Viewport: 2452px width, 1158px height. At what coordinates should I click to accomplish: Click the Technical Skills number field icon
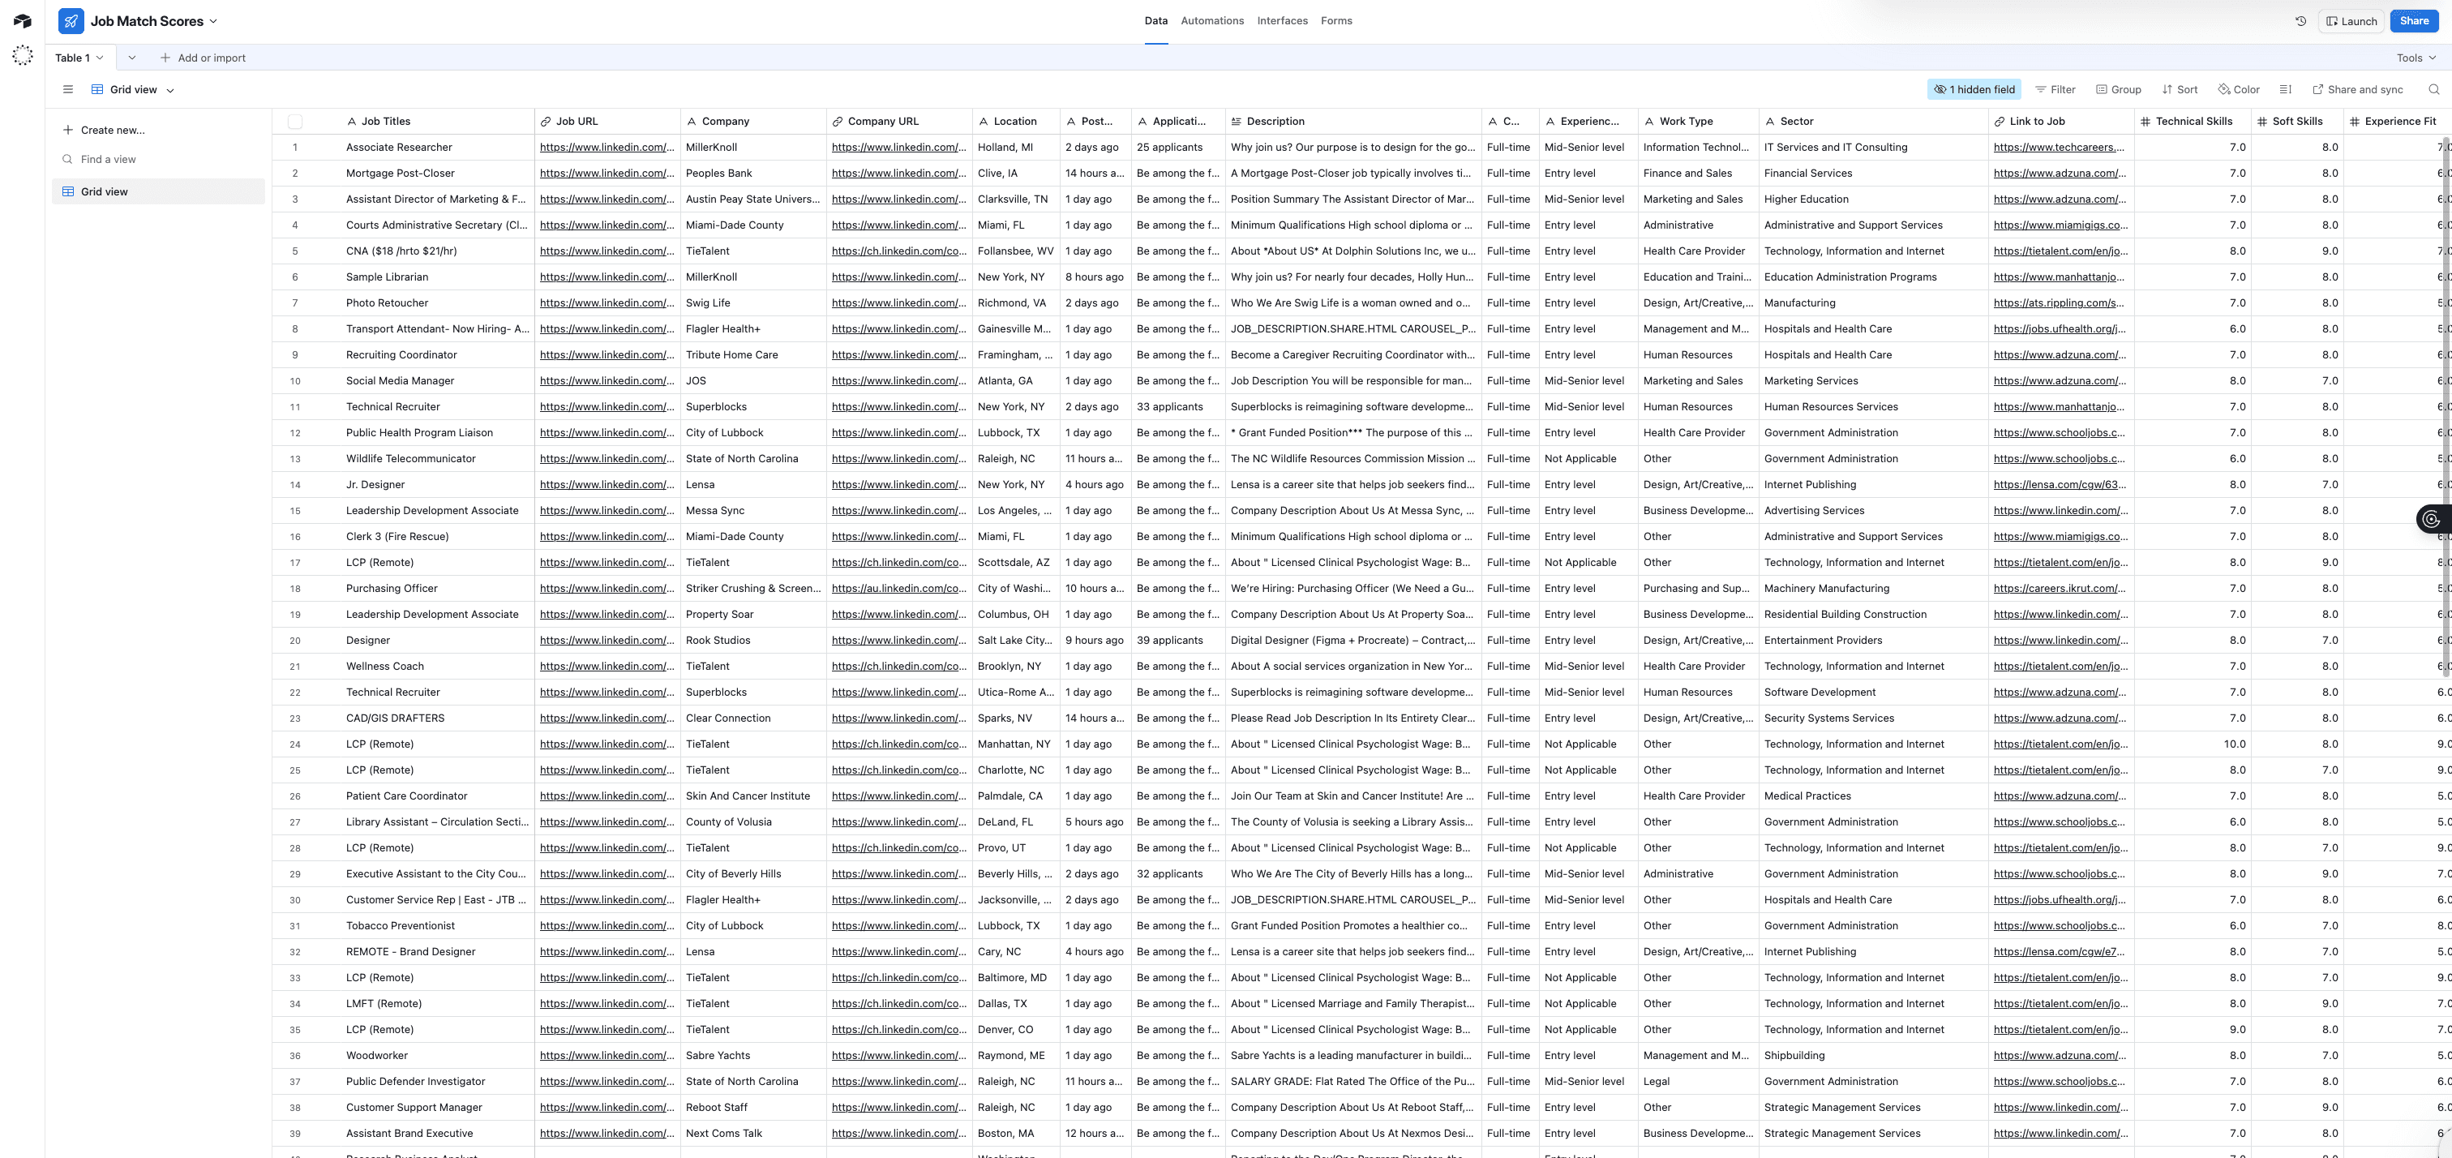tap(2145, 121)
